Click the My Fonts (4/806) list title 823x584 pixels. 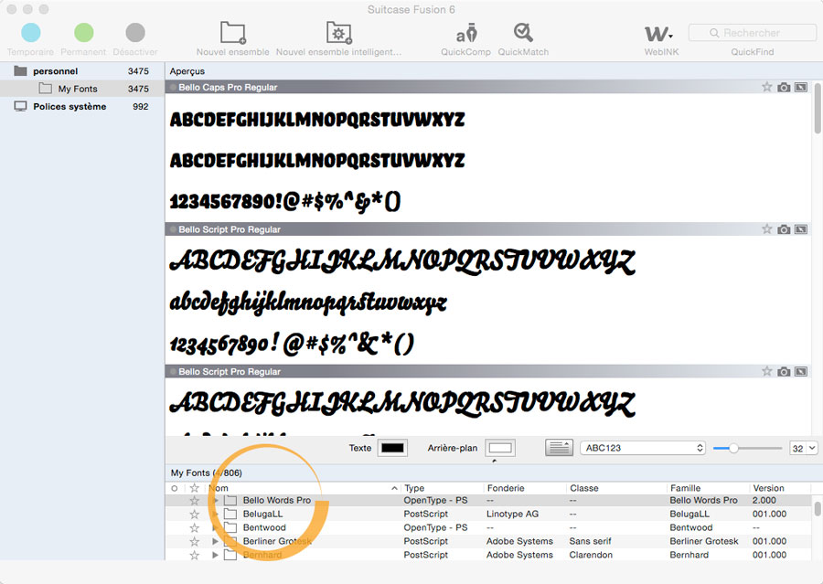pyautogui.click(x=207, y=473)
